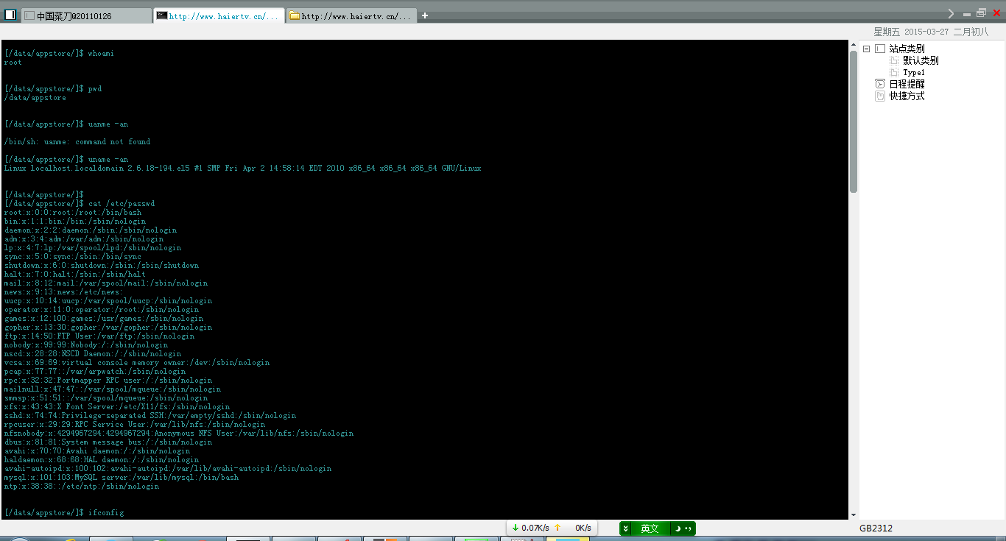Click the date 星期五 2015-03-27 二月初八

pyautogui.click(x=931, y=32)
